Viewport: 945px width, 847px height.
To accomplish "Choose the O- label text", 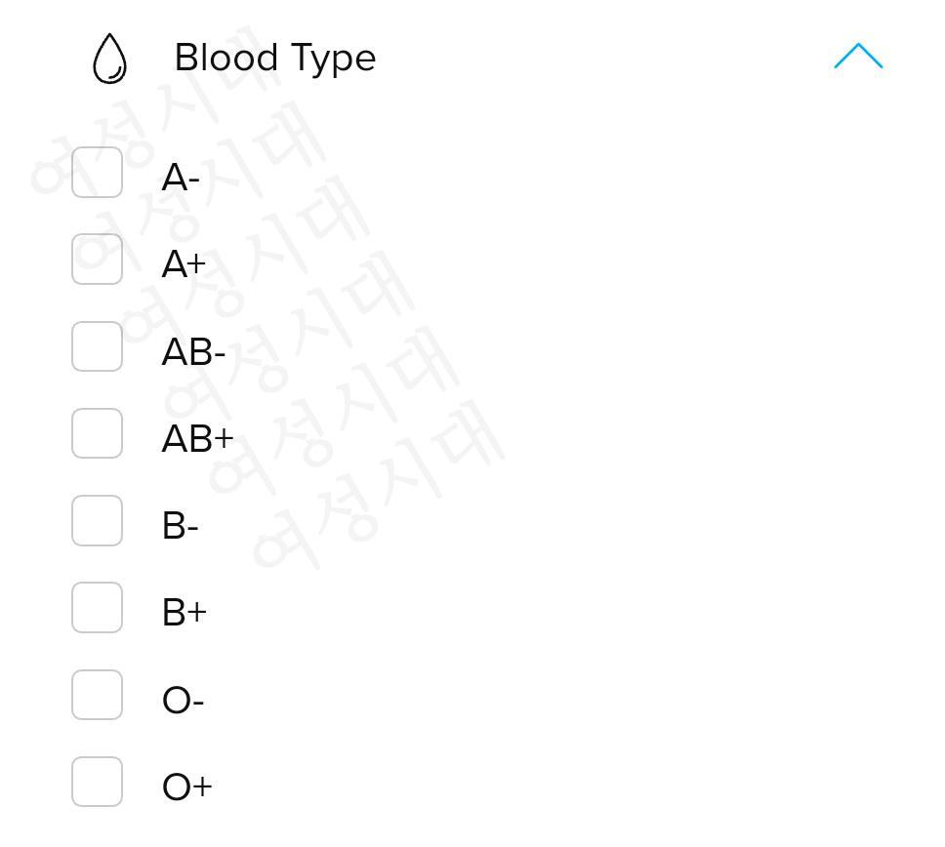I will pos(183,701).
